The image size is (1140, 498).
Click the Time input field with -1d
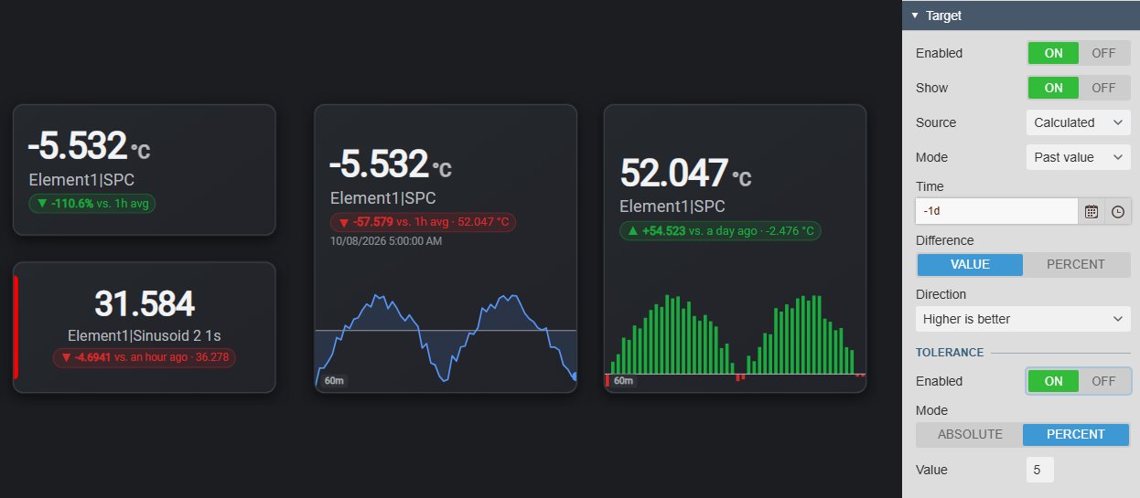pos(996,211)
